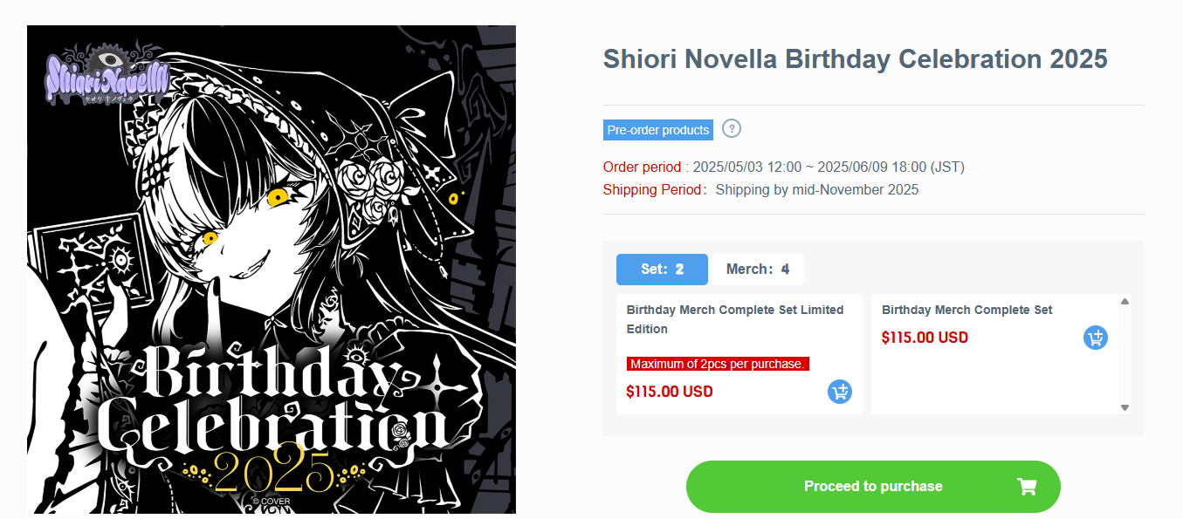Click the Limited Edition $115.00 USD price

(670, 392)
